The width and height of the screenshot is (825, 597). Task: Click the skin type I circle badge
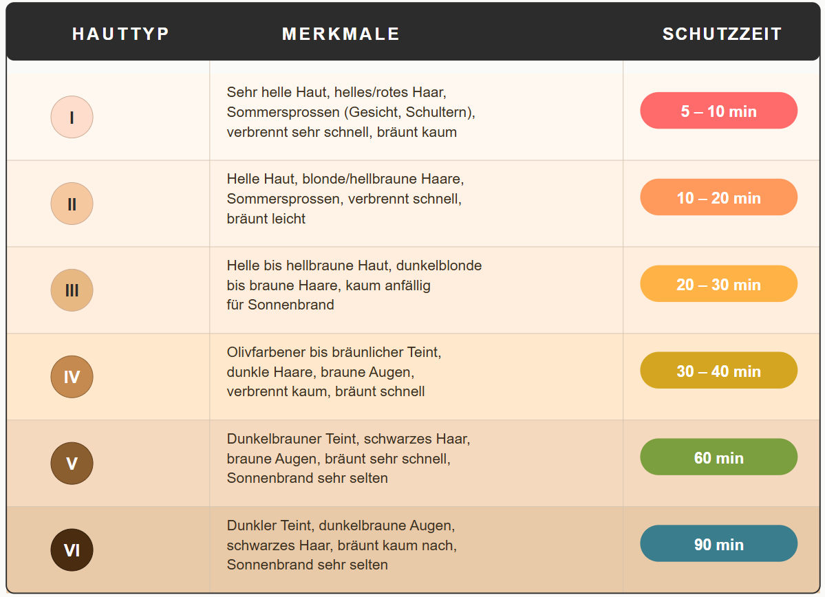click(72, 117)
